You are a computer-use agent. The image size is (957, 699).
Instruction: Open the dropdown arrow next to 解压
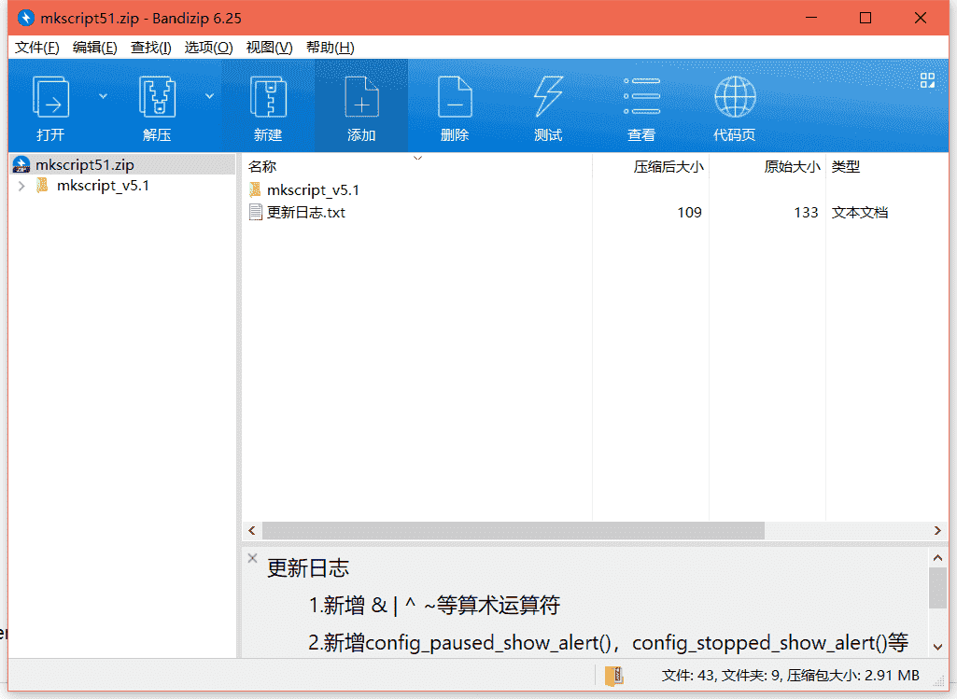[209, 96]
